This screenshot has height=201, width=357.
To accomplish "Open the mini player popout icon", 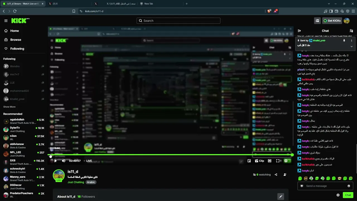I will [x=249, y=161].
